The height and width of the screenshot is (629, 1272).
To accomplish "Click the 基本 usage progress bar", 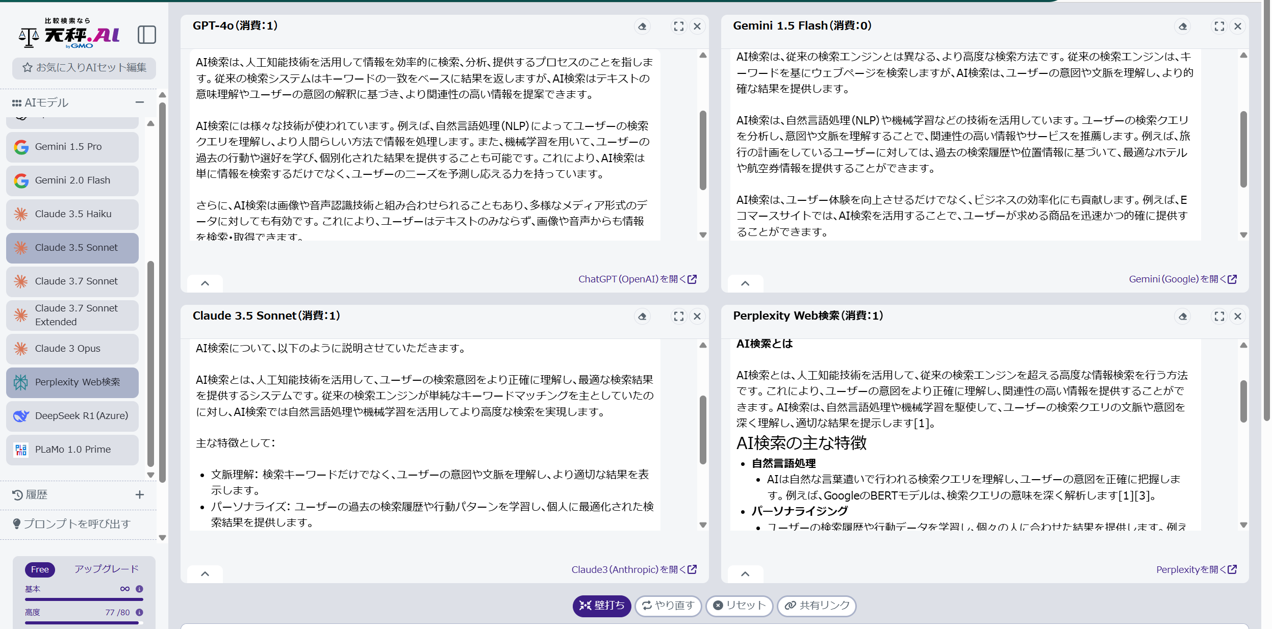I will pos(84,599).
